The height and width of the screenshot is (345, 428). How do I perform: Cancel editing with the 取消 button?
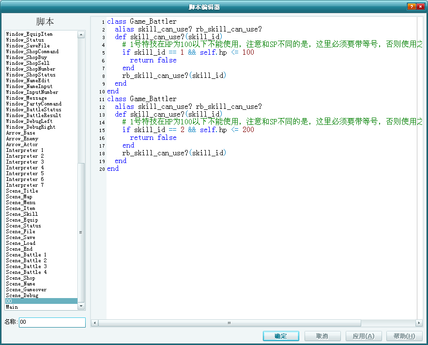pyautogui.click(x=322, y=336)
